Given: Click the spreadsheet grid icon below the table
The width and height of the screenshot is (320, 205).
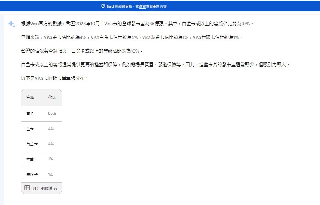Looking at the screenshot, I should pyautogui.click(x=27, y=188).
